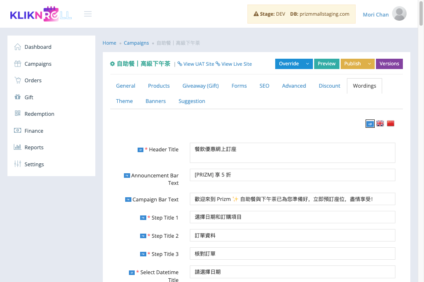This screenshot has height=282, width=424.
Task: Click the flag icon beside Header Title
Action: pos(141,150)
